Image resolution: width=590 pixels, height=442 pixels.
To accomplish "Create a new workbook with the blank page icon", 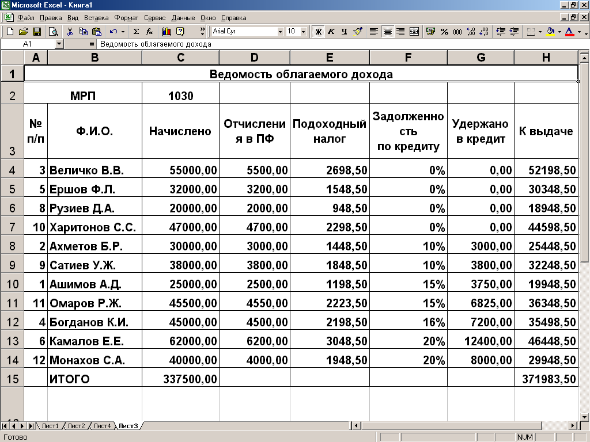I will (10, 32).
